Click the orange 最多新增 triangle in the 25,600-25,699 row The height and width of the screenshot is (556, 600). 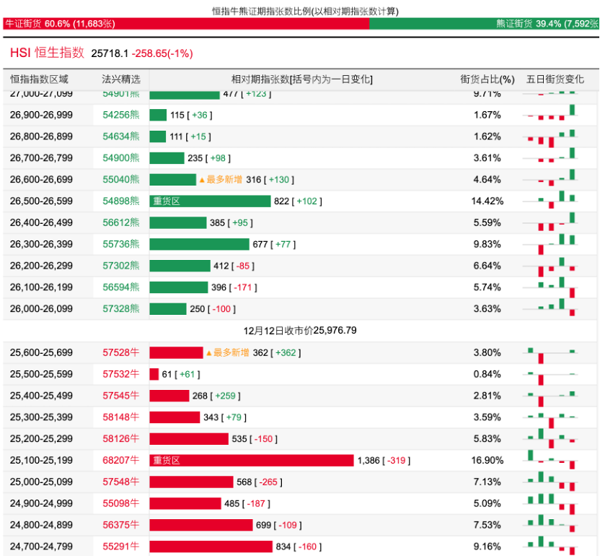coord(209,353)
